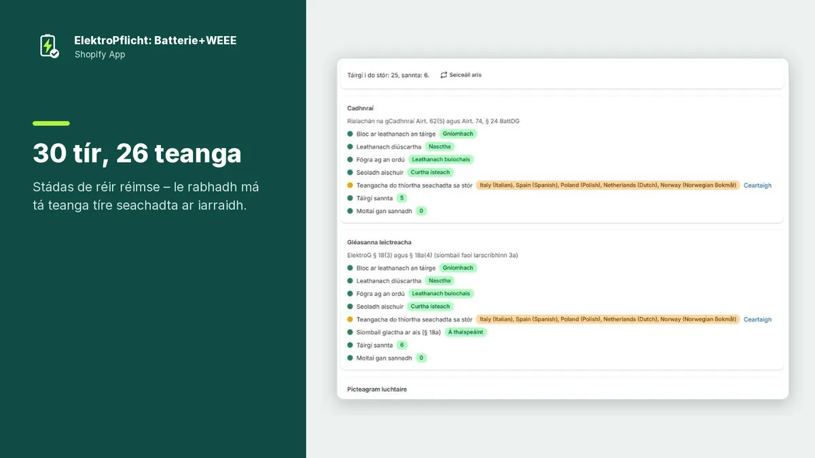Open the Ceartaigh link under Gléasanna leictreacha

[x=757, y=320]
